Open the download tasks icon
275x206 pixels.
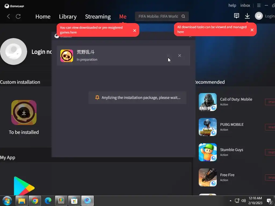[247, 16]
